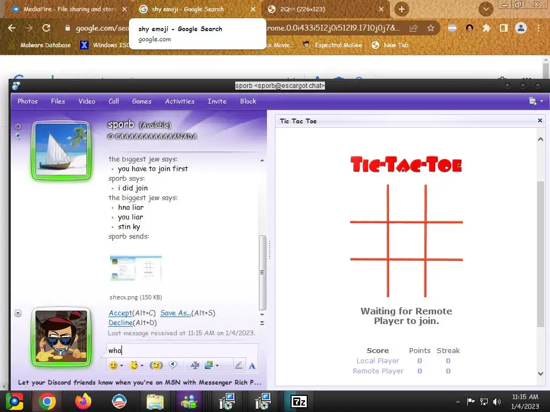Open the Windows Live Messenger taskbar icon
Image resolution: width=550 pixels, height=412 pixels.
click(x=189, y=401)
